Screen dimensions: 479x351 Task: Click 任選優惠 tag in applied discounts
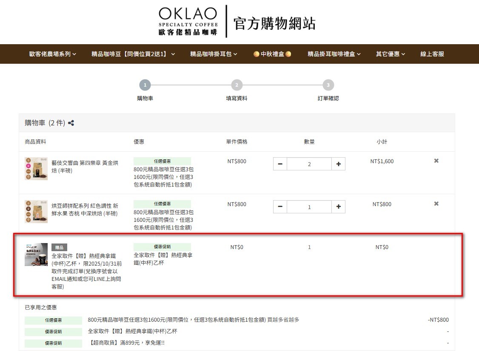[x=54, y=320]
